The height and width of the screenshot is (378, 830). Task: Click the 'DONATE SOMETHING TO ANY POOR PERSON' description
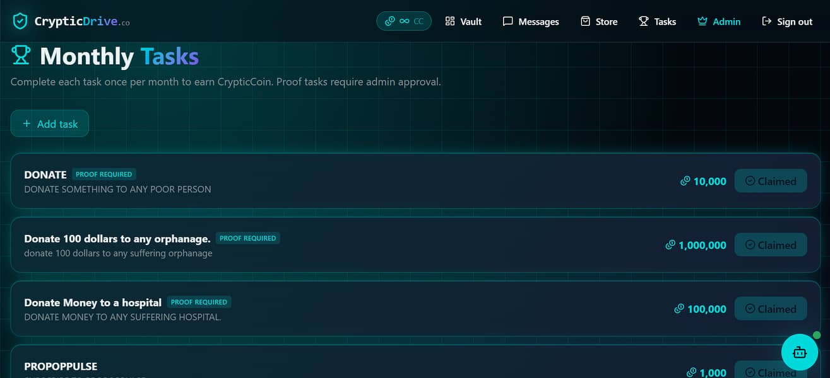tap(117, 189)
